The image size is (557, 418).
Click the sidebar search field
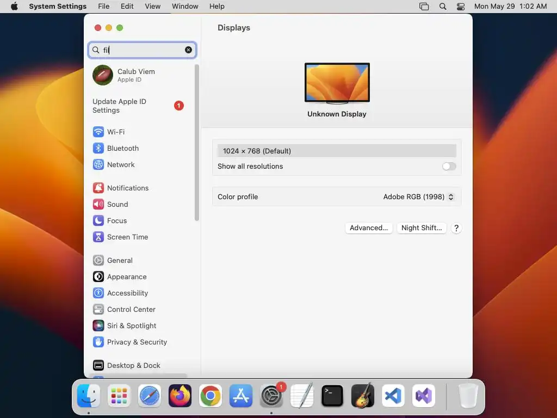tap(142, 50)
